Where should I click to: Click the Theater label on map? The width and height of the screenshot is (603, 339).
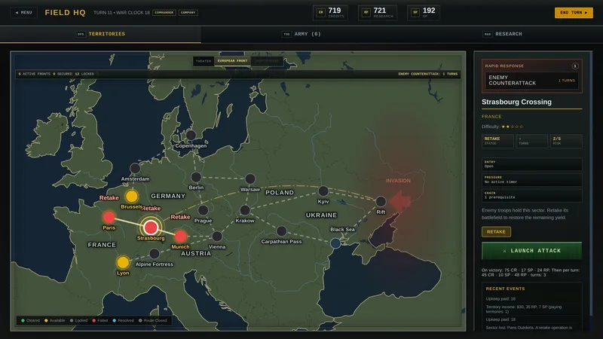point(204,61)
